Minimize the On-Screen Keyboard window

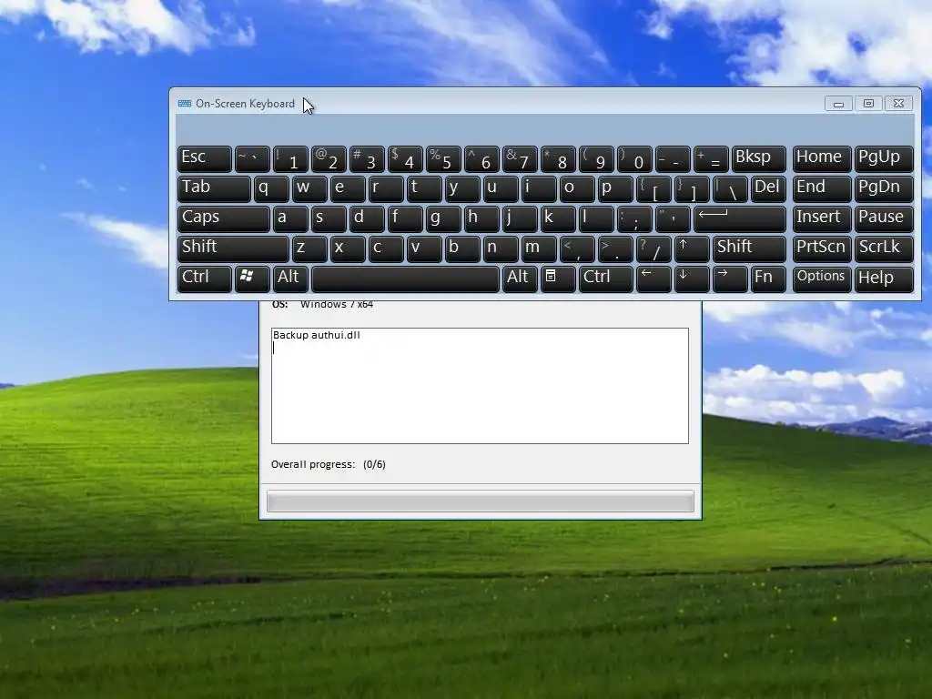(838, 104)
